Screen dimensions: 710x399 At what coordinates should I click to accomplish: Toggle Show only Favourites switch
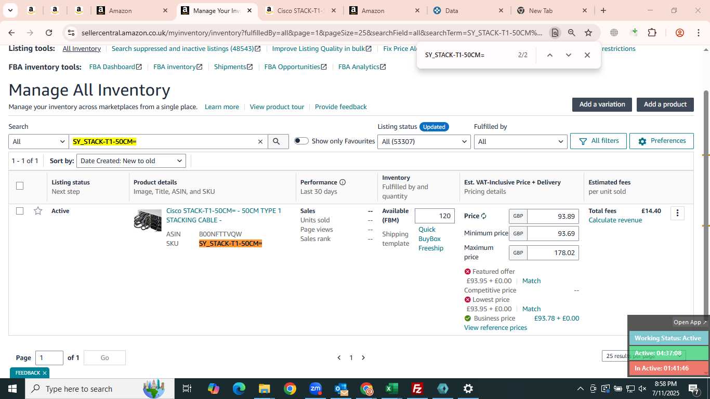point(301,141)
